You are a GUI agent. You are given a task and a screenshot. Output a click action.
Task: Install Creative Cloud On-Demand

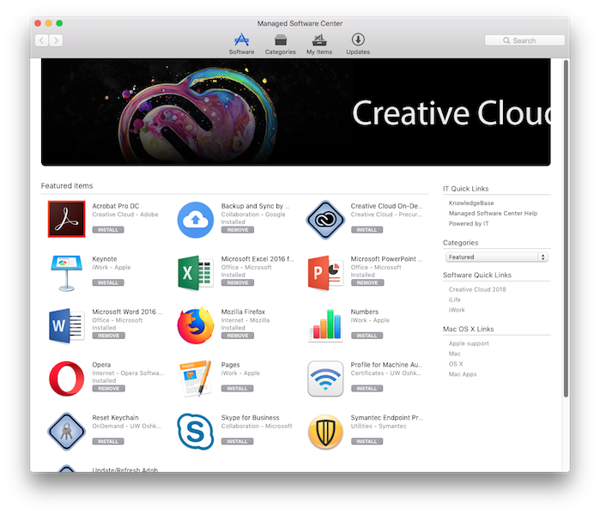click(x=367, y=230)
